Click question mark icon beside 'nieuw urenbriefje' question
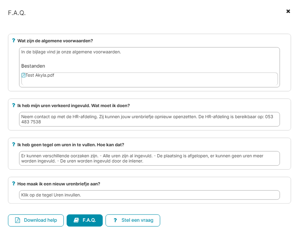 pos(13,184)
